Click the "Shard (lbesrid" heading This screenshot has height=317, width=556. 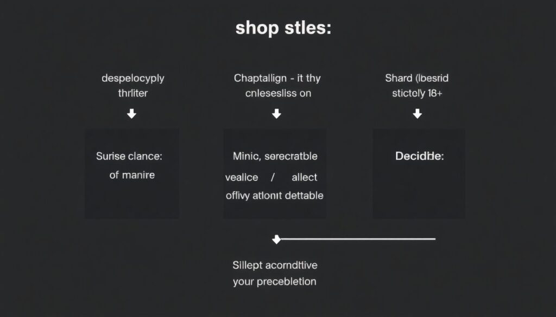click(417, 78)
